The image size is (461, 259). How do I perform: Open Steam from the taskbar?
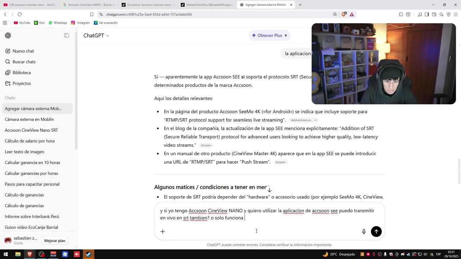88,254
